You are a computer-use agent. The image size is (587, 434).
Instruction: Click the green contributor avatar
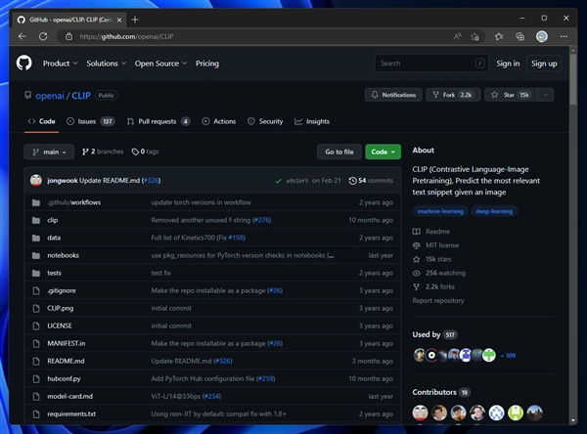[x=516, y=412]
